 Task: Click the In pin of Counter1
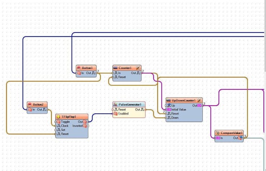click(x=113, y=73)
